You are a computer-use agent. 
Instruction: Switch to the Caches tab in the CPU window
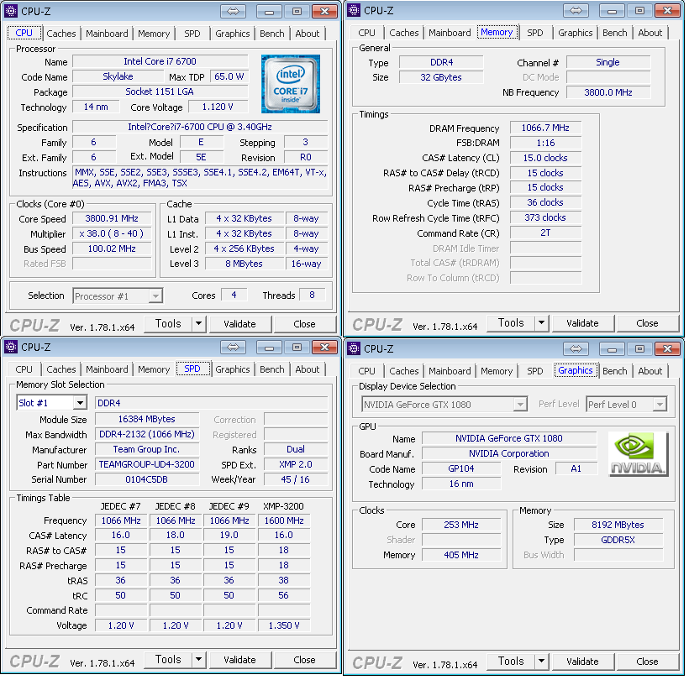pos(61,34)
